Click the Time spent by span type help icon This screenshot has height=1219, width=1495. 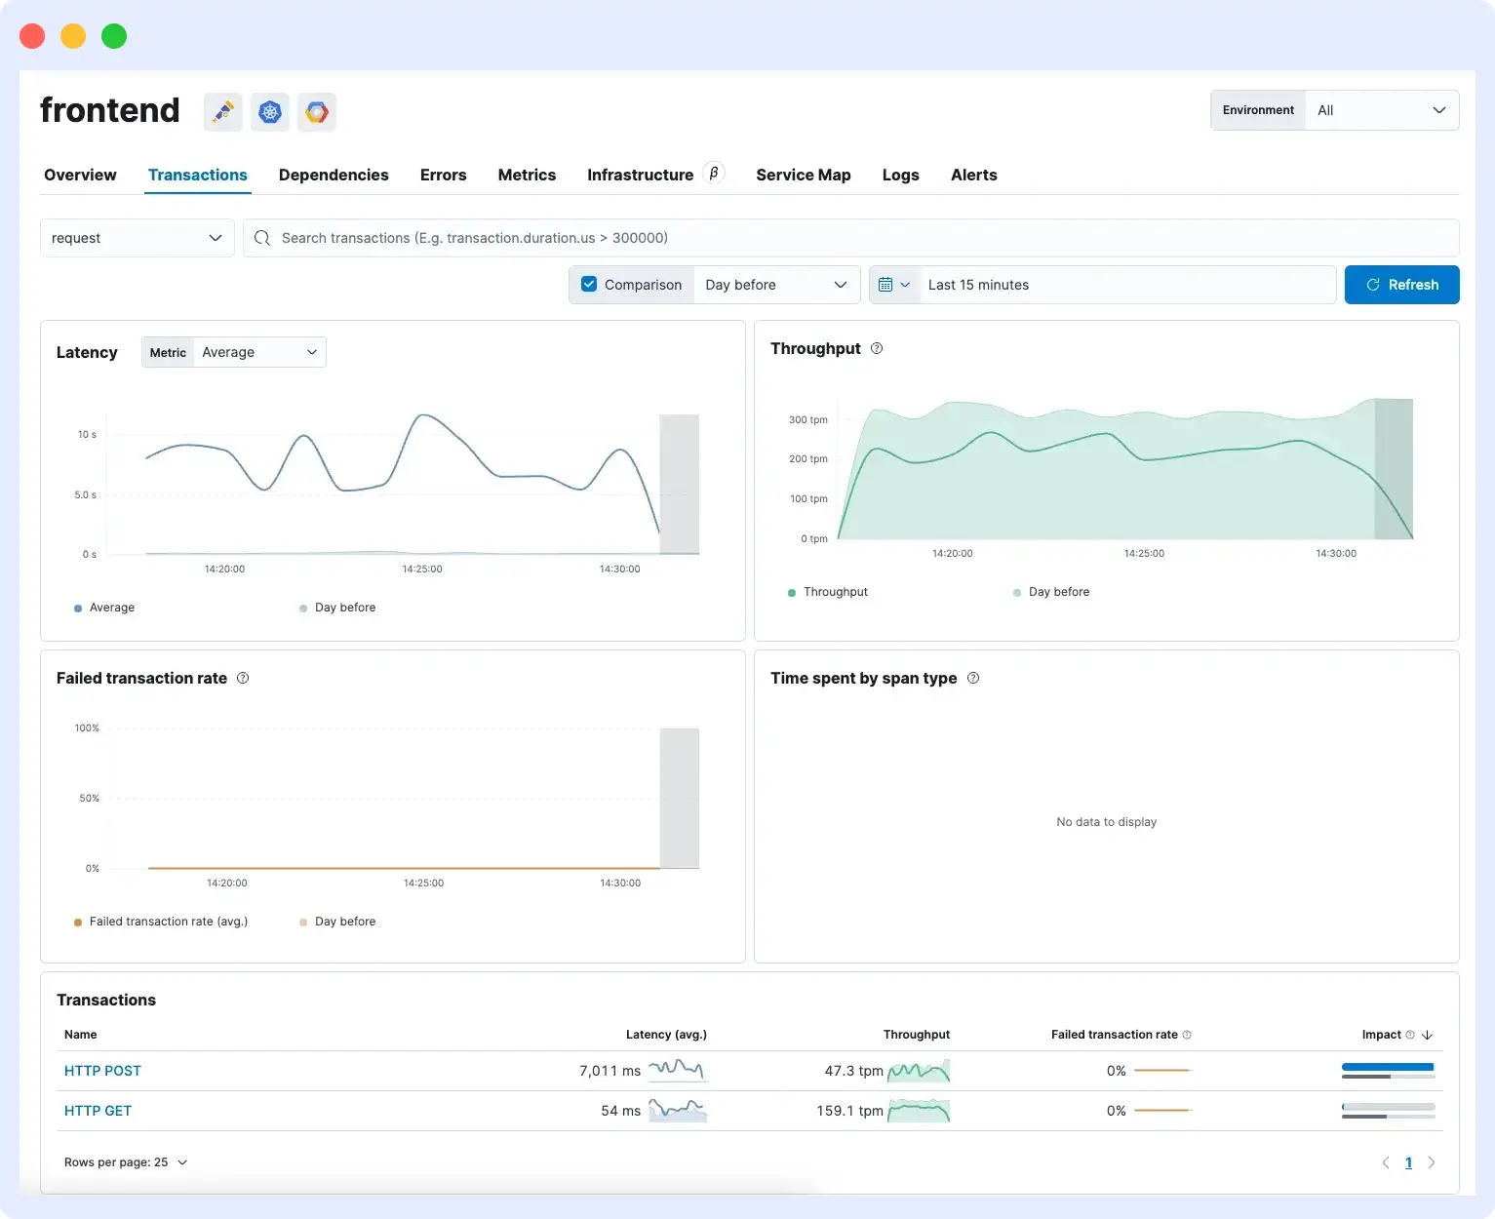point(973,678)
